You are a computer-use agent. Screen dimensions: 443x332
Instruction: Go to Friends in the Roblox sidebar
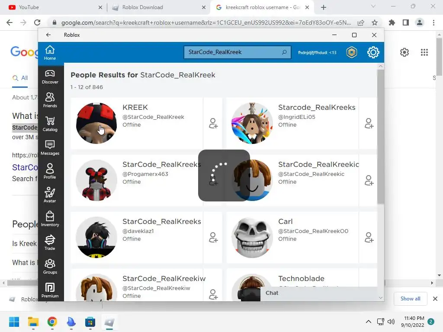click(x=50, y=100)
